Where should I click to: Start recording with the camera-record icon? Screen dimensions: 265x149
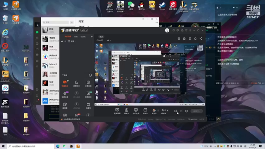176,111
